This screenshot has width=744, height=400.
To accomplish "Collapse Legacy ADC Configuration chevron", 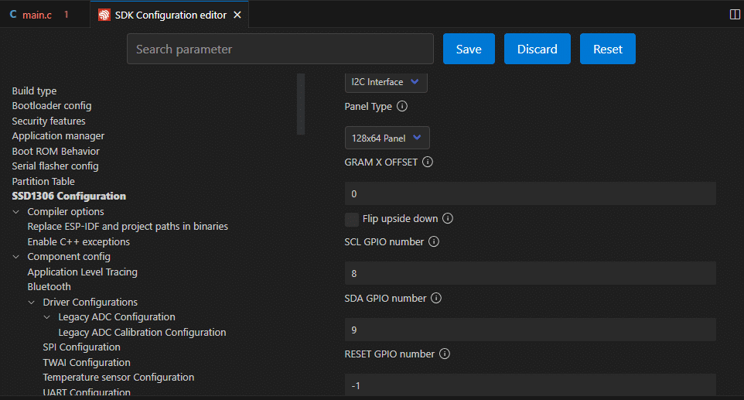I will pyautogui.click(x=47, y=317).
